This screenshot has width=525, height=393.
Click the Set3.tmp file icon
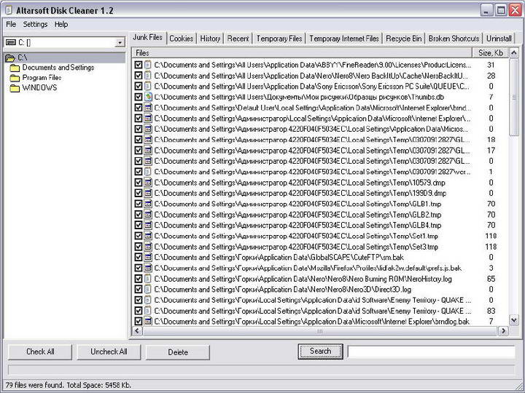[x=148, y=247]
